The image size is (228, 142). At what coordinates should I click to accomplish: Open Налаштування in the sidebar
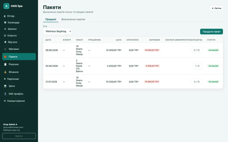[x=19, y=101]
